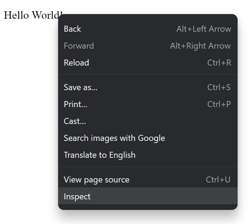Click the highlighted Inspect entry
This screenshot has height=224, width=251.
pyautogui.click(x=148, y=196)
